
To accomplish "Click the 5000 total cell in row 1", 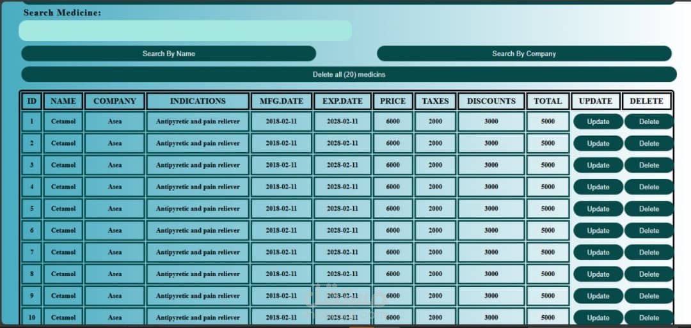I will [x=548, y=121].
